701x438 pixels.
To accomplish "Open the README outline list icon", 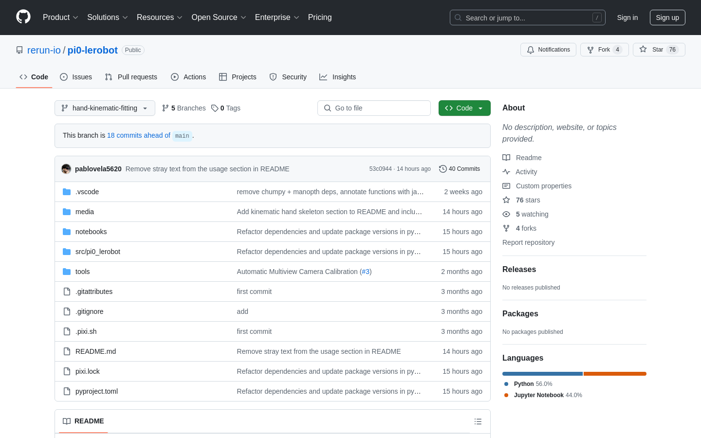I will pyautogui.click(x=478, y=421).
